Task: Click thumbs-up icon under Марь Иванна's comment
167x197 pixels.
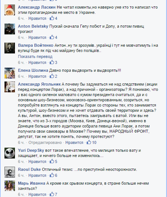Action: coord(52,194)
